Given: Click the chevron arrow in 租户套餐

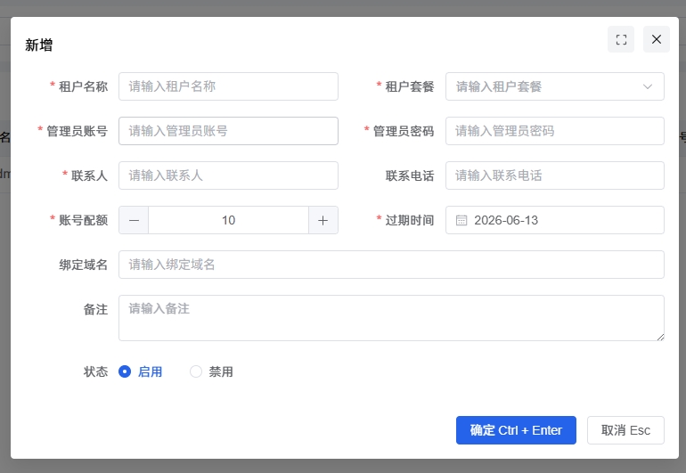Looking at the screenshot, I should click(648, 86).
